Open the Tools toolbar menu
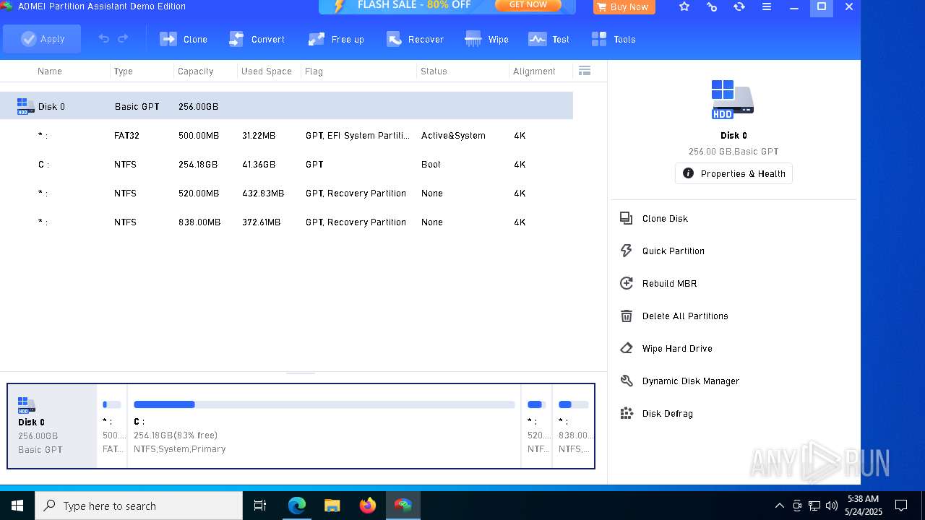925x520 pixels. [614, 39]
